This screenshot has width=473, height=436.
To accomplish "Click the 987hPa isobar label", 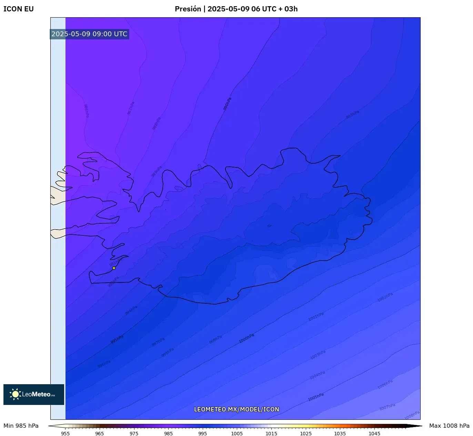I will pos(131,108).
